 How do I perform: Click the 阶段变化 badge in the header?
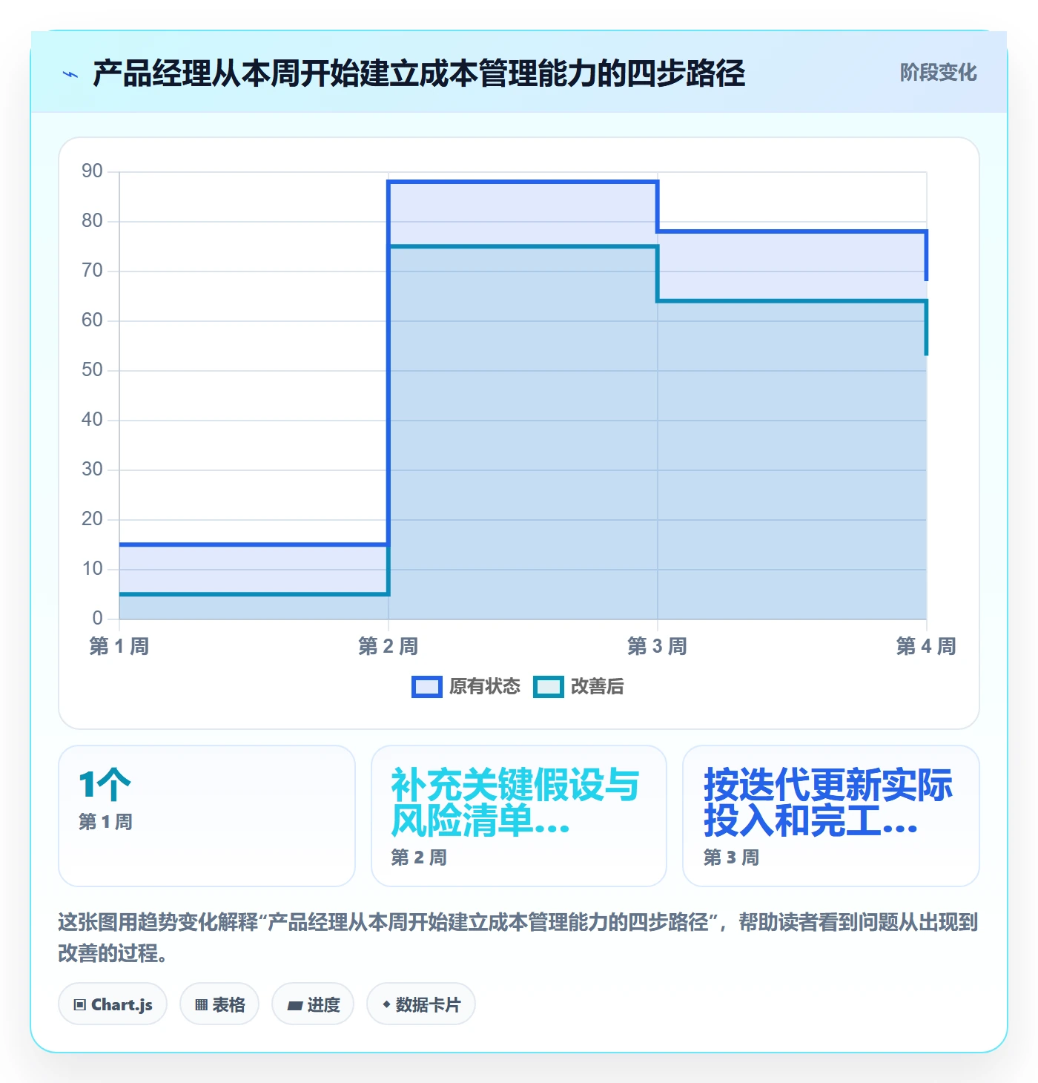(x=938, y=73)
